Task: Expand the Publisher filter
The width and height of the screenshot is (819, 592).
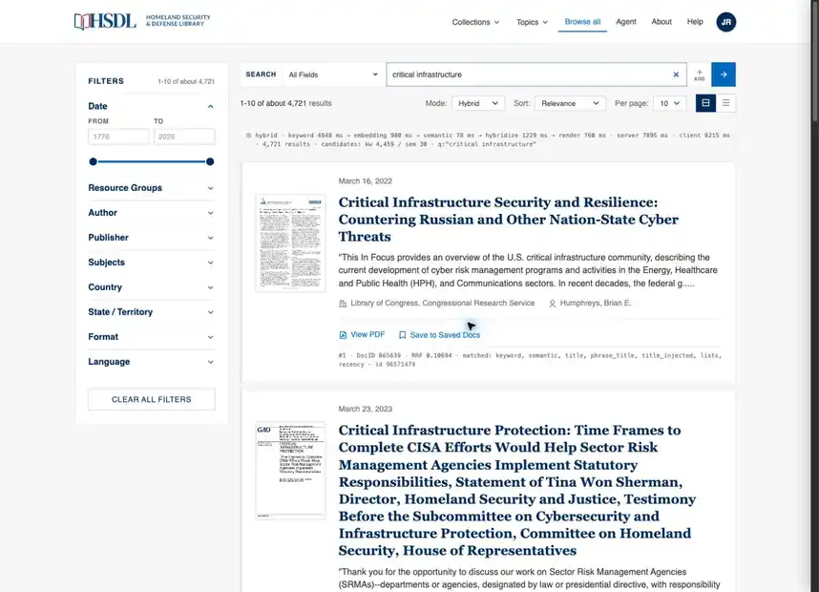Action: tap(152, 237)
